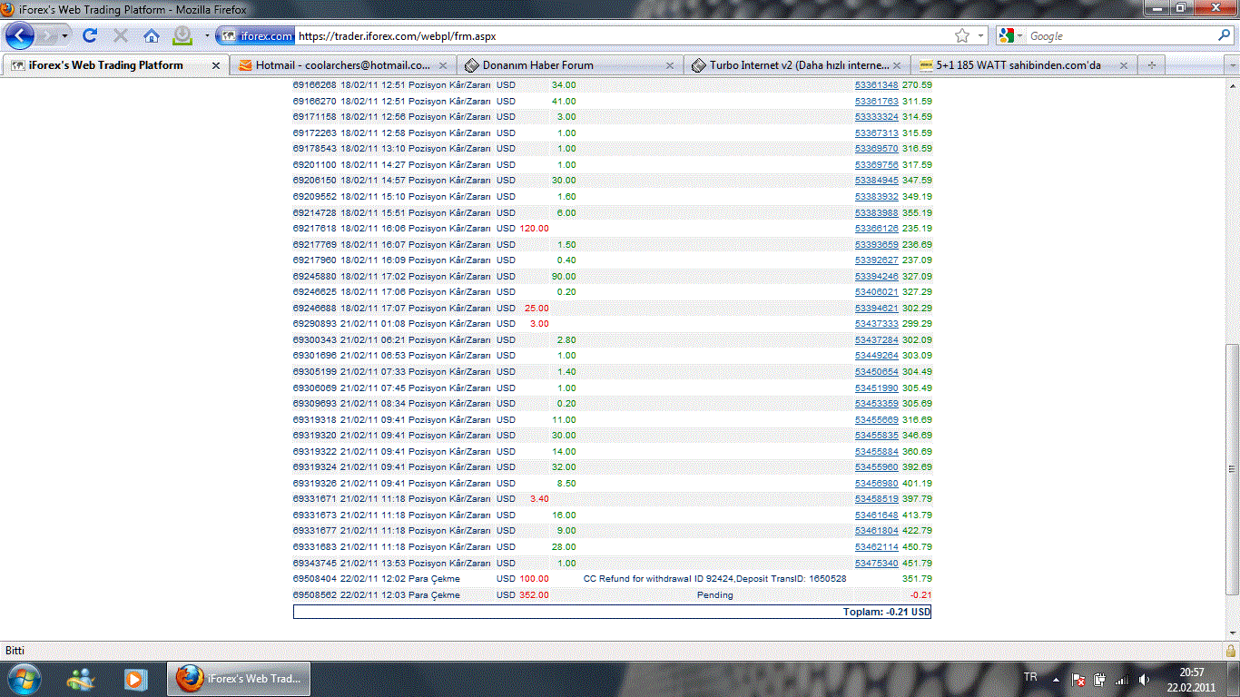The image size is (1240, 697).
Task: Click the vertical page scrollbar thumb
Action: pos(1231,467)
